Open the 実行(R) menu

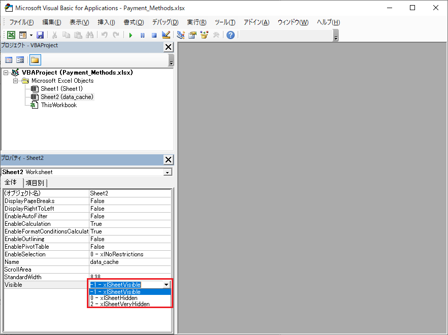click(x=197, y=22)
